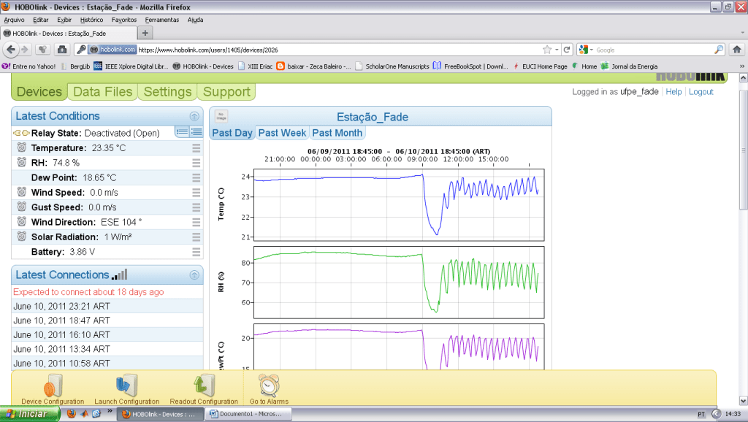Open Readout Configuration icon
This screenshot has height=422, width=748.
tap(203, 385)
